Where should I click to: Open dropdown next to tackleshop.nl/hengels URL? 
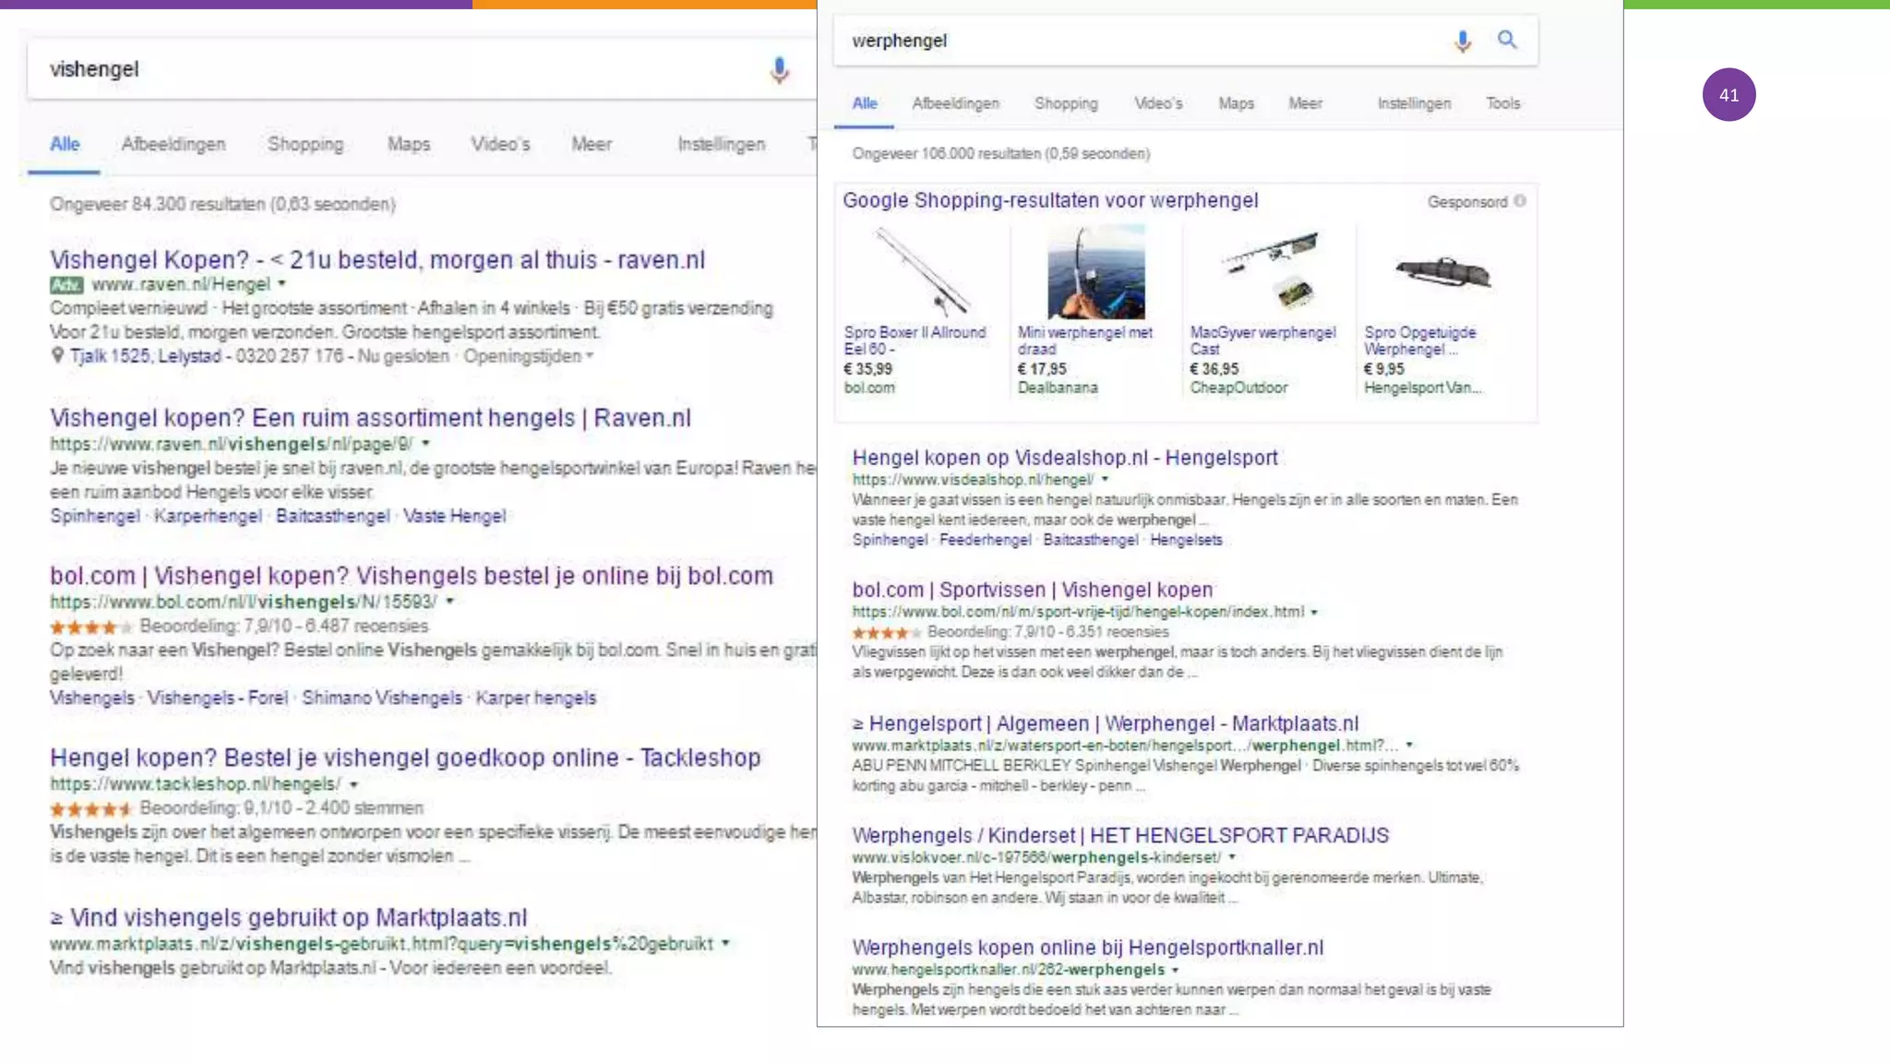pyautogui.click(x=353, y=784)
